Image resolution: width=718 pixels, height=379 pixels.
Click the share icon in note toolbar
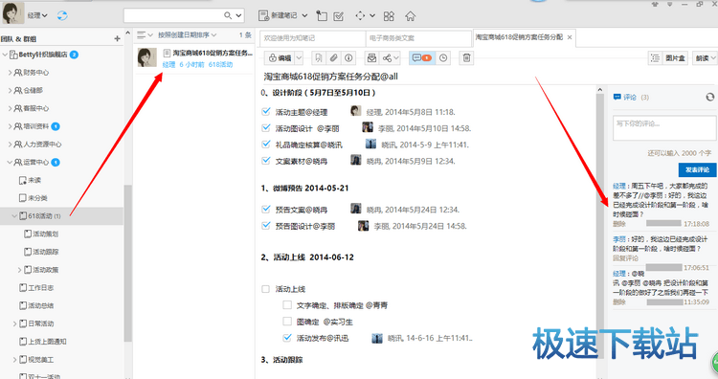388,58
